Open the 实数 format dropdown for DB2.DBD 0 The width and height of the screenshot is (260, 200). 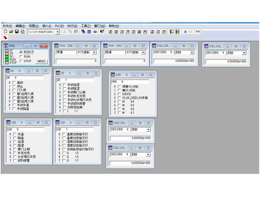point(148,129)
